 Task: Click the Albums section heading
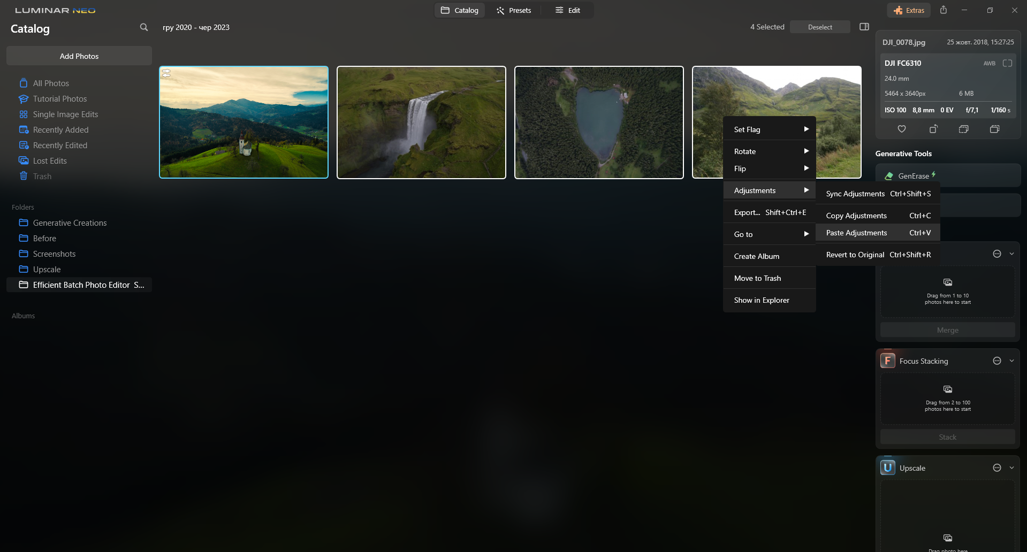23,316
